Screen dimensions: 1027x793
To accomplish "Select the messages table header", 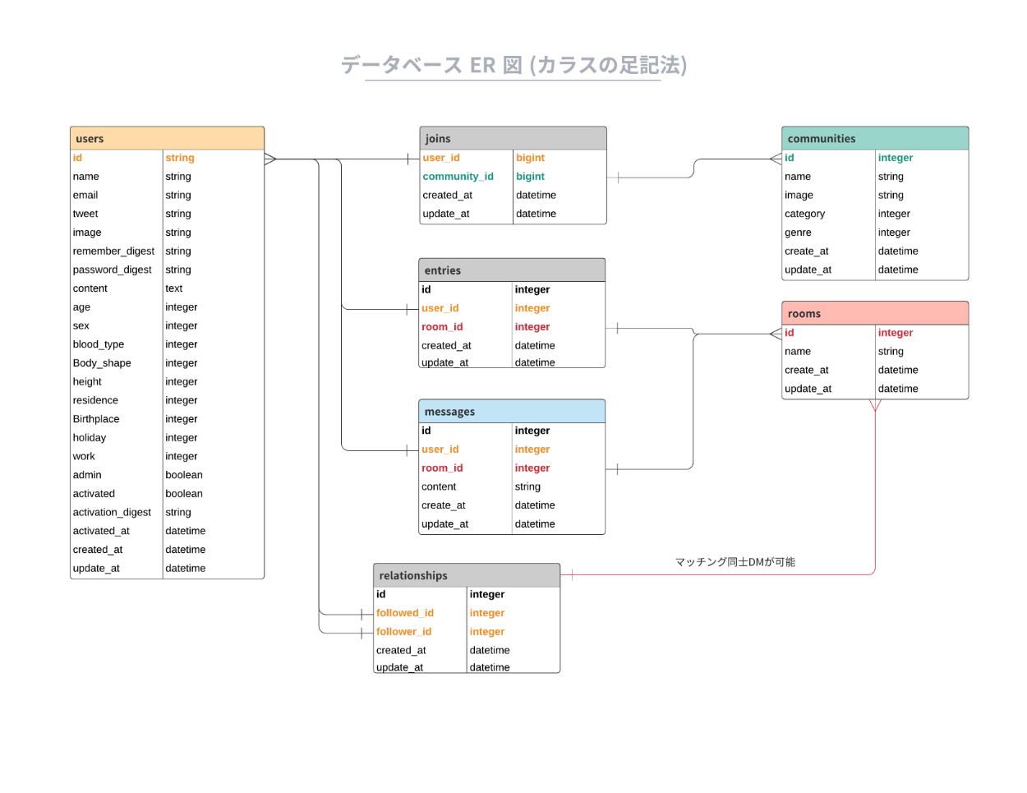I will (x=511, y=411).
